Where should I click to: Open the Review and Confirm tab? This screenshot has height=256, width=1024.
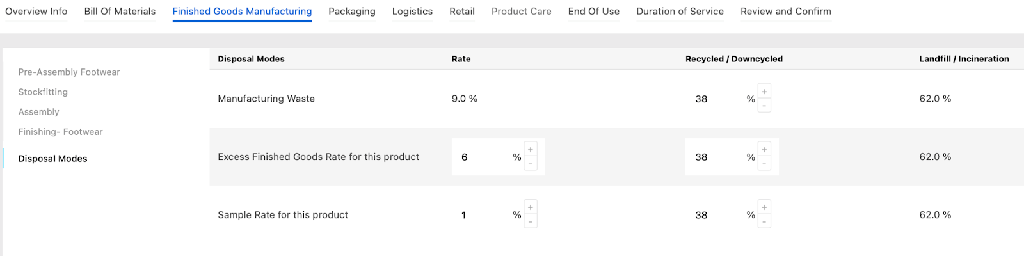click(786, 12)
